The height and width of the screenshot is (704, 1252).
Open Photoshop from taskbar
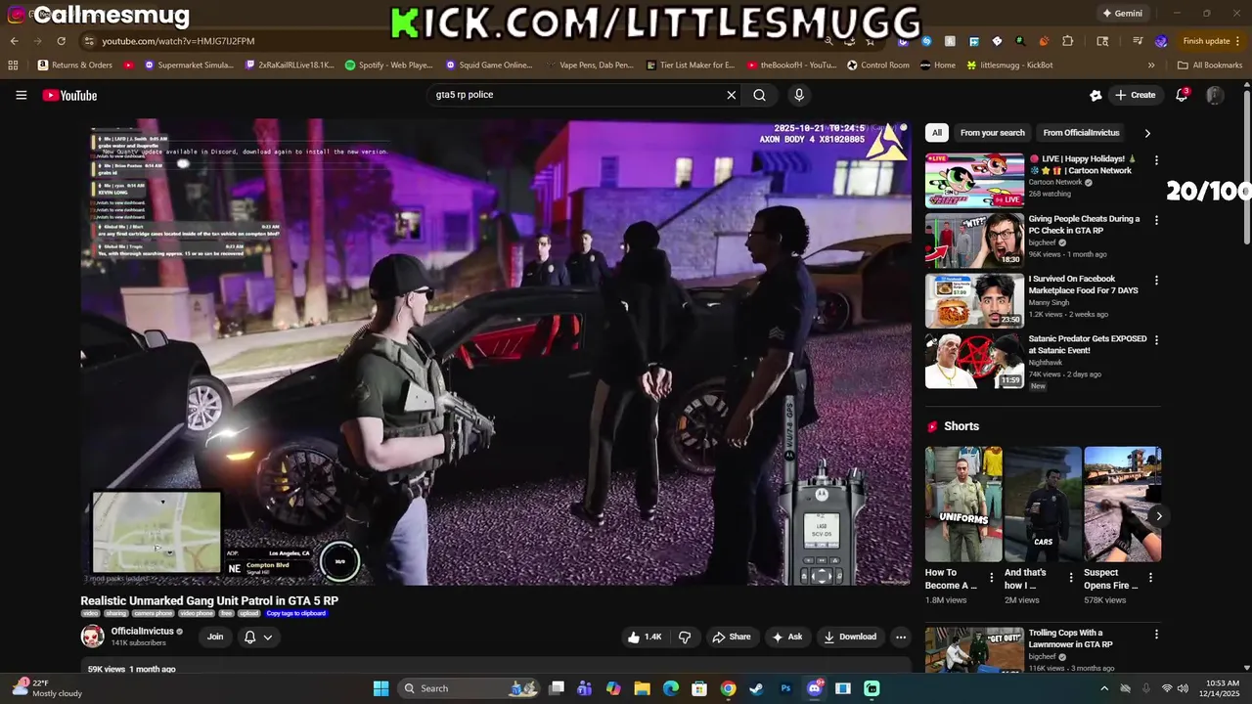pos(785,688)
